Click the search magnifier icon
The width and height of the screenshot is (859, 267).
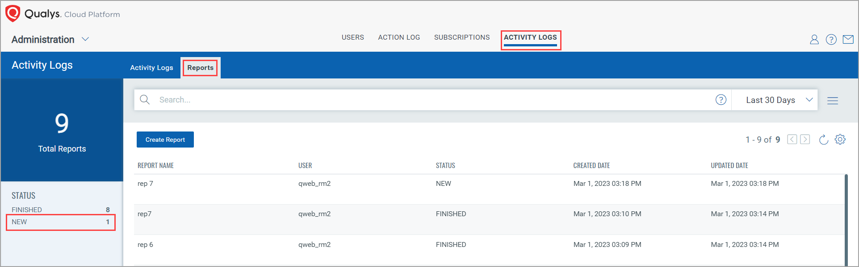(x=145, y=99)
